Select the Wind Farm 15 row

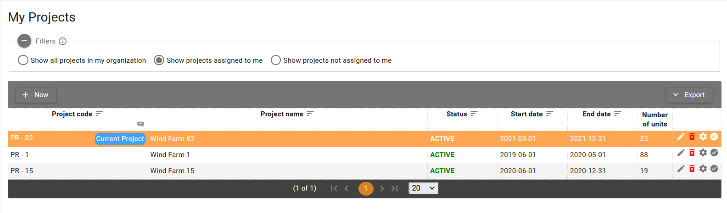(288, 171)
